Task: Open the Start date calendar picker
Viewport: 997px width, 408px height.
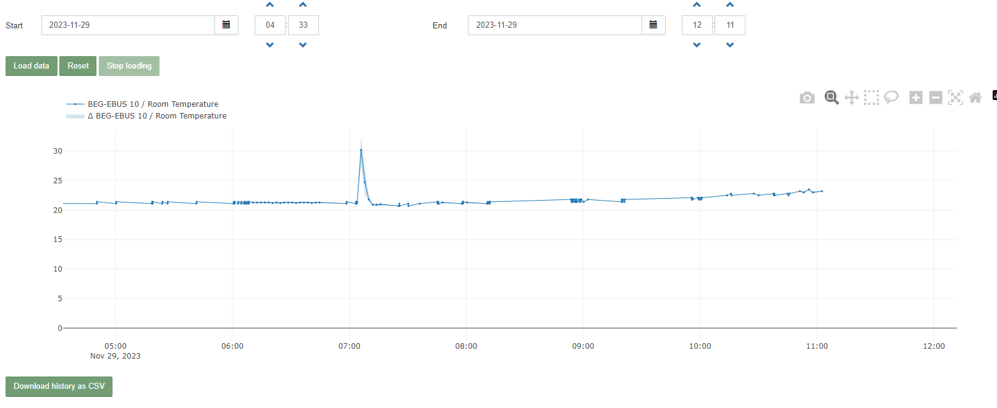Action: coord(226,25)
